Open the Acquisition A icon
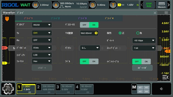The width and height of the screenshot is (173, 97). (56, 5)
